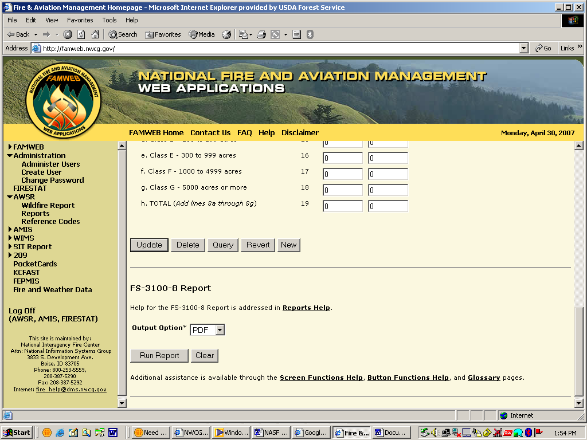Expand the SIT Report tree node
The height and width of the screenshot is (440, 587).
(10, 247)
